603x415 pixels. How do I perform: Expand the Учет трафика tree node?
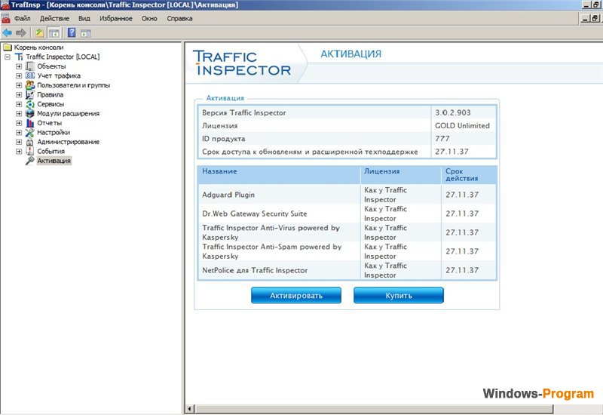[18, 75]
